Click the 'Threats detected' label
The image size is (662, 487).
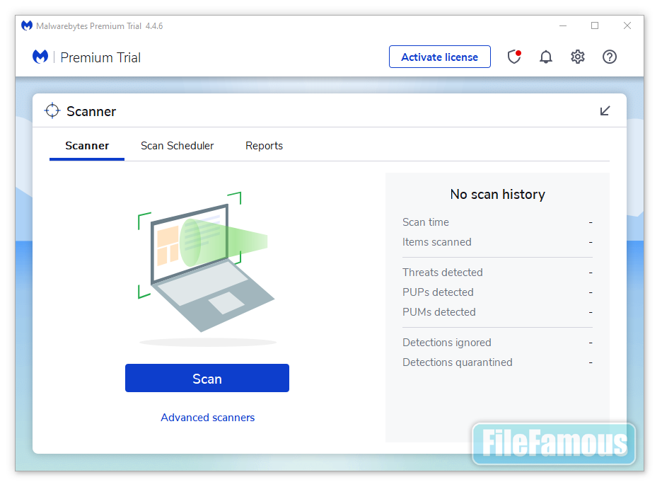click(443, 273)
